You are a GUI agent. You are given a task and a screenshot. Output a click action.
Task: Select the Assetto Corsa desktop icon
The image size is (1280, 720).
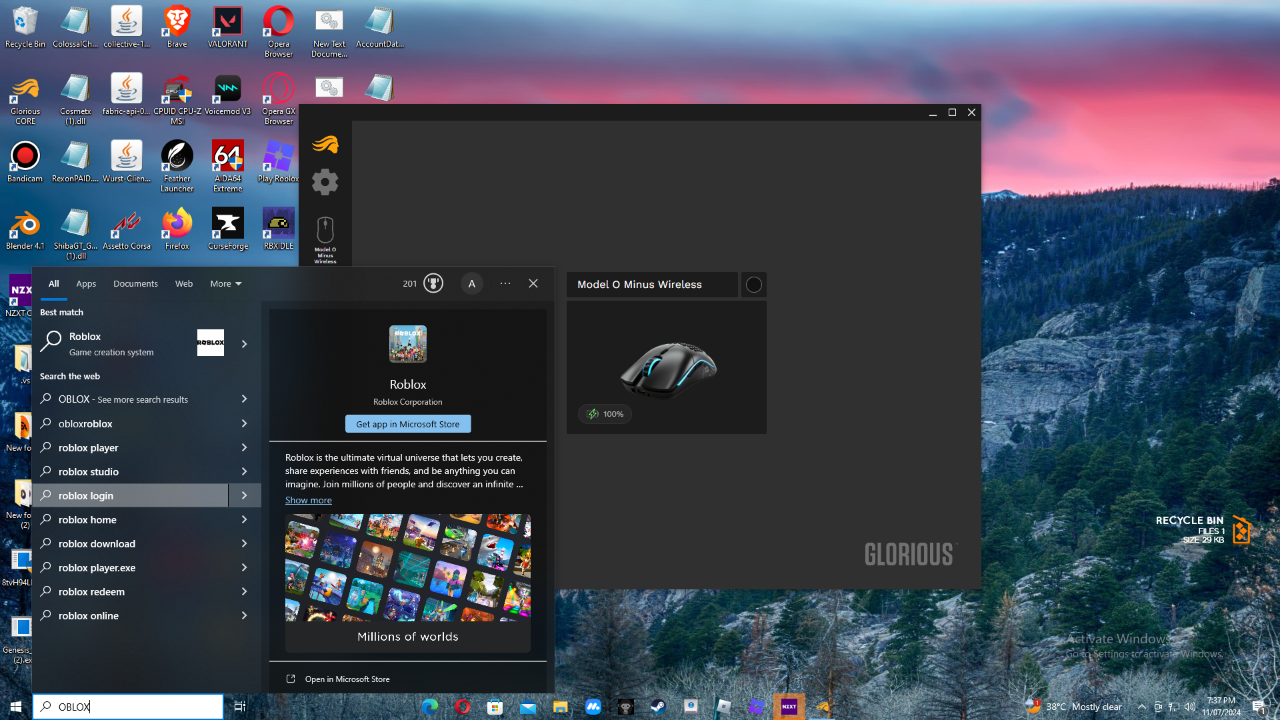click(x=126, y=229)
